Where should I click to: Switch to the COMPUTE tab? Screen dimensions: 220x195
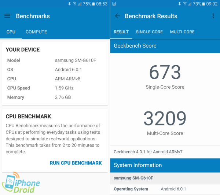point(36,32)
